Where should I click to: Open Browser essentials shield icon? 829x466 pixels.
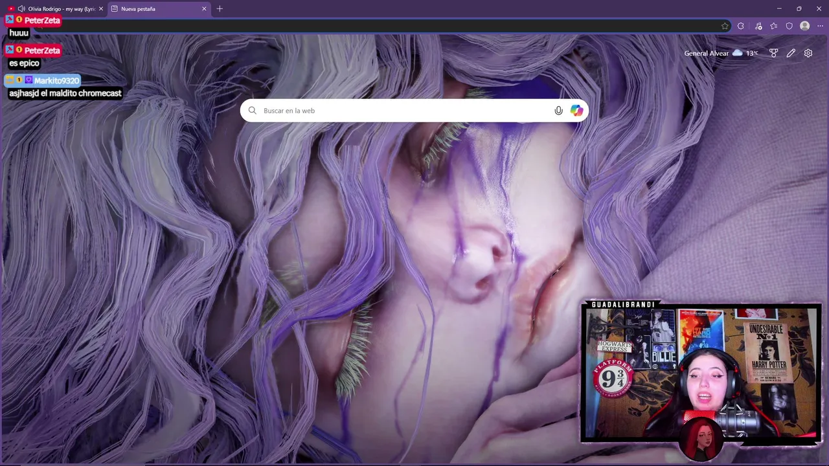click(789, 26)
